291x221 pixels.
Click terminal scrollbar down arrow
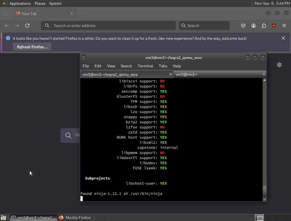coord(265,200)
